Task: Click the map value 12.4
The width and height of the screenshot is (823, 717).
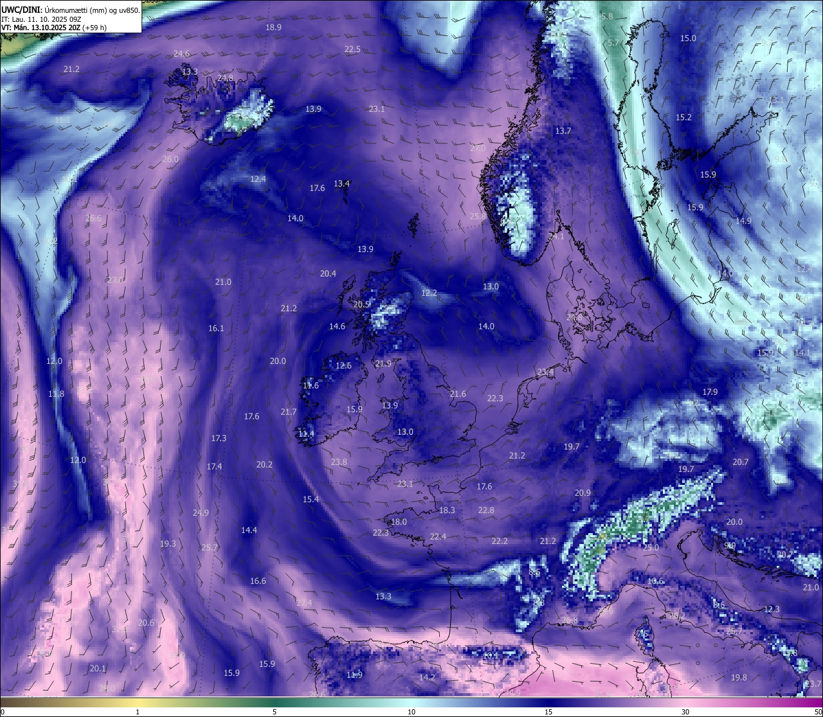Action: pyautogui.click(x=258, y=179)
